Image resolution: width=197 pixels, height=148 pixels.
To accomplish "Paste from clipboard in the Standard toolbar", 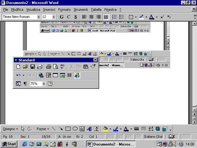I will 86,67.
